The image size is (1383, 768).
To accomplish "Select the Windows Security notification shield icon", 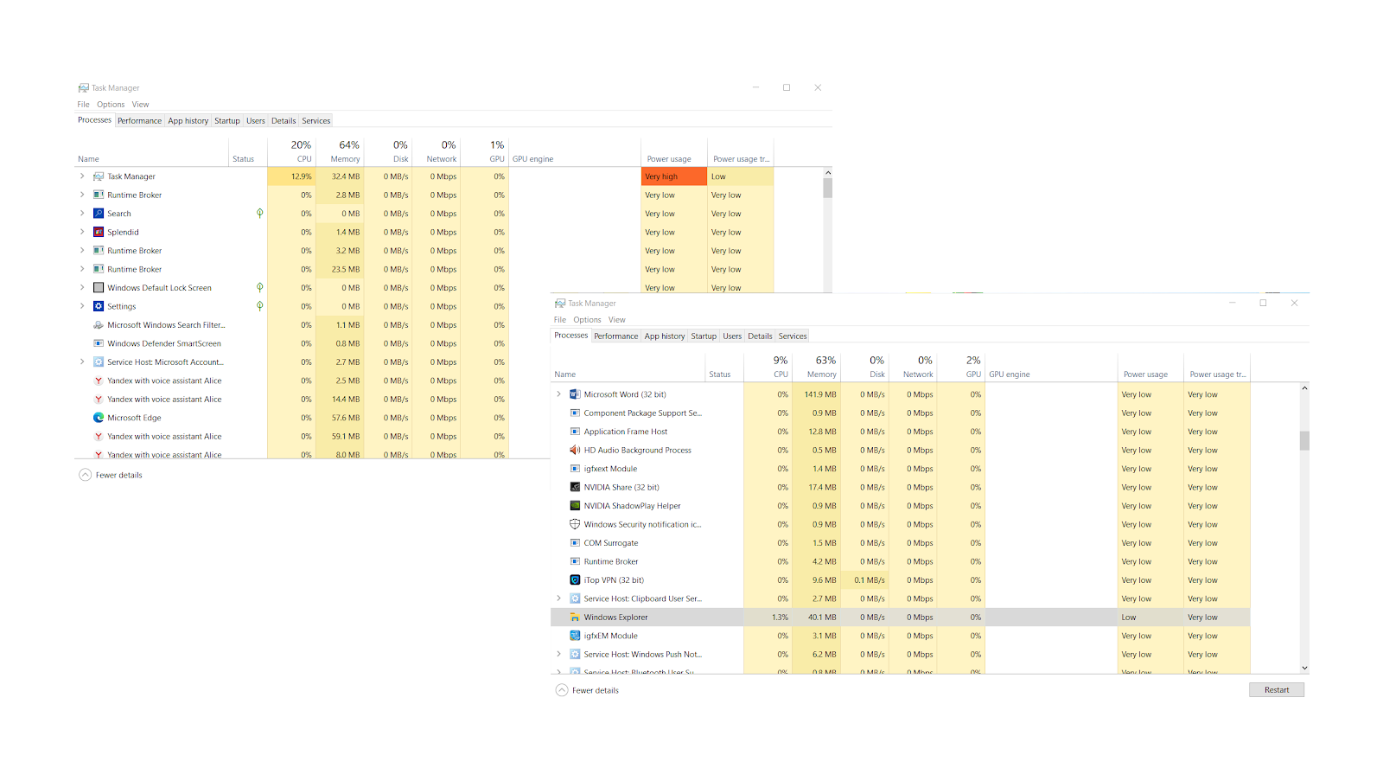I will (x=575, y=525).
